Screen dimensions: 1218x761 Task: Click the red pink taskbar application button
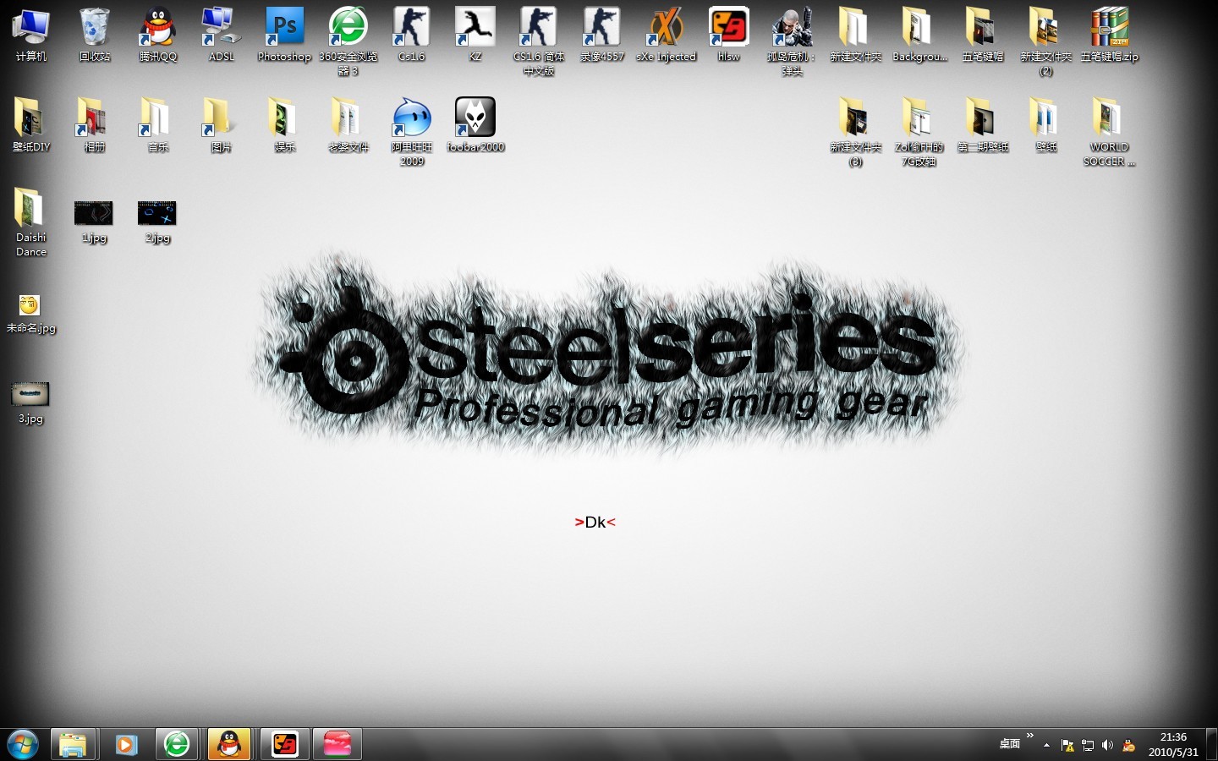[x=337, y=744]
